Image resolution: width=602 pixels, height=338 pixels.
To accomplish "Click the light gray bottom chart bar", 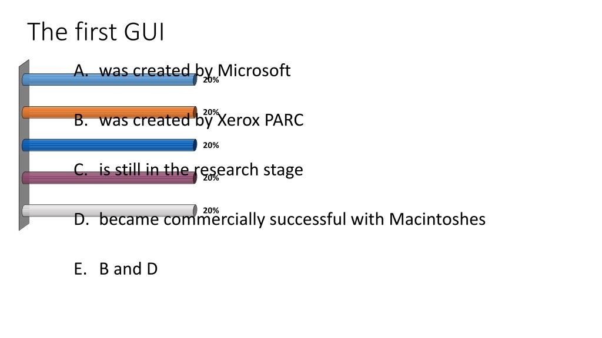I will 109,211.
